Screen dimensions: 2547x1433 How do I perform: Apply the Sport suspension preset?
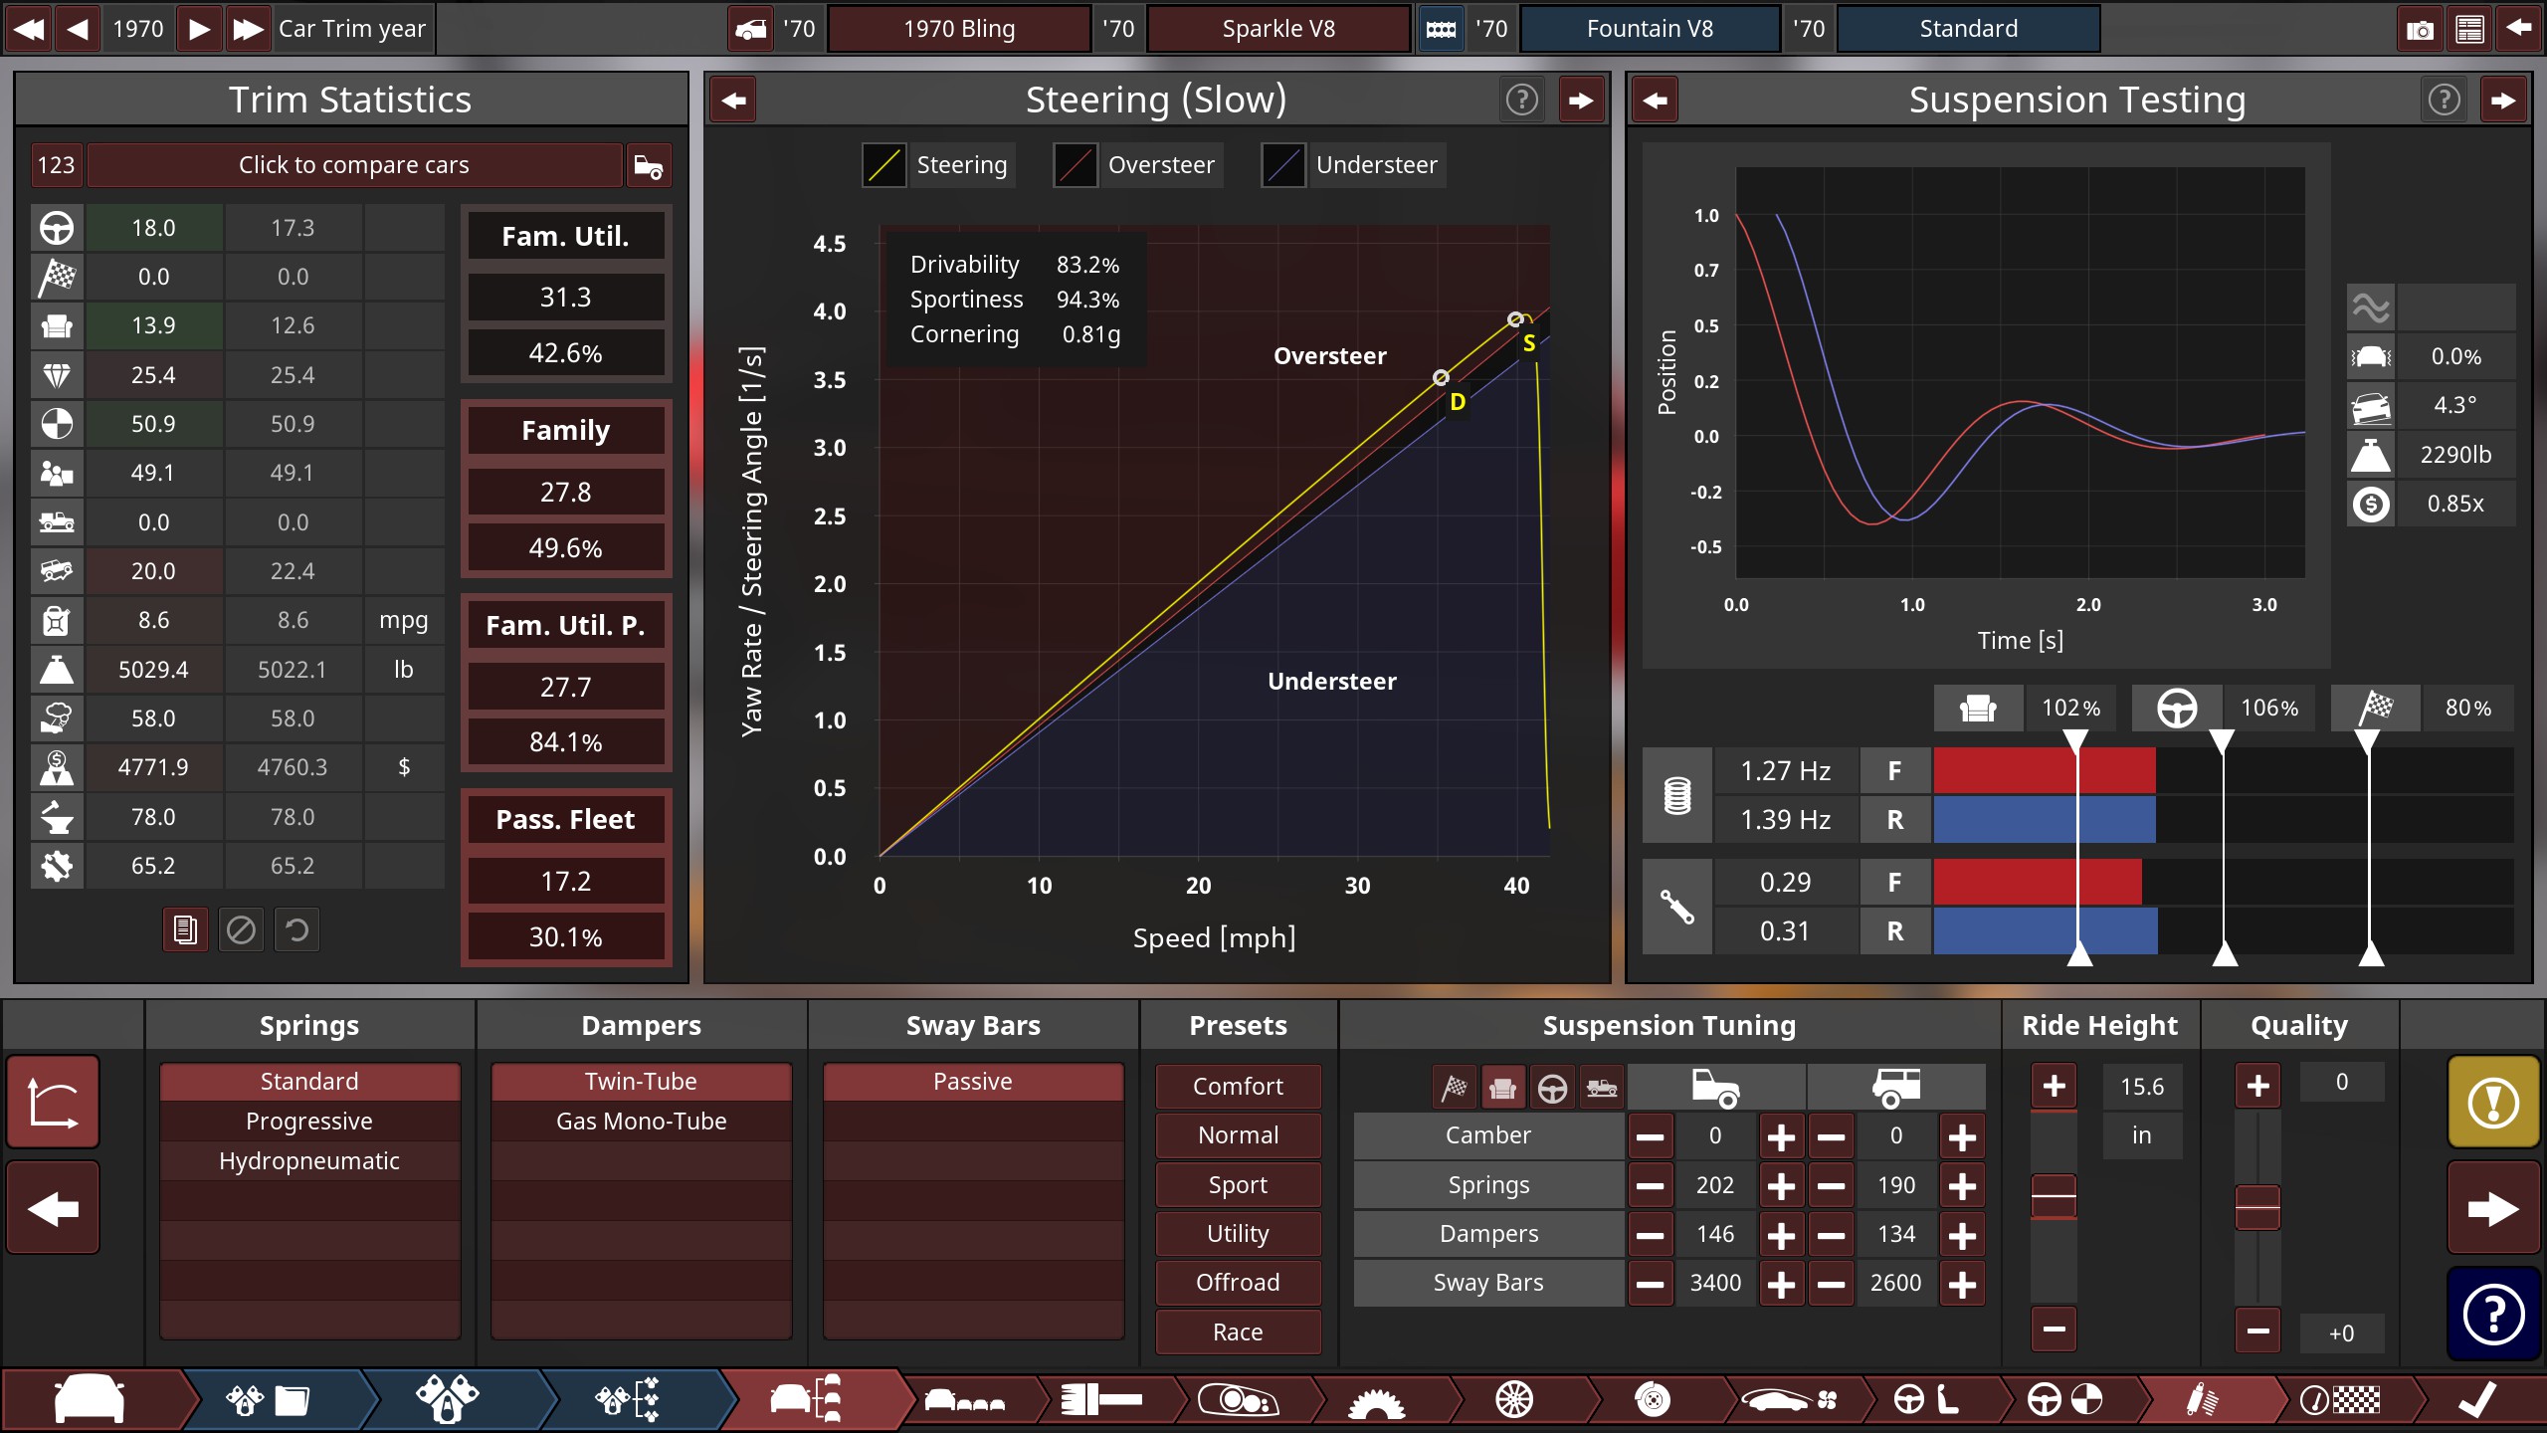[x=1238, y=1185]
